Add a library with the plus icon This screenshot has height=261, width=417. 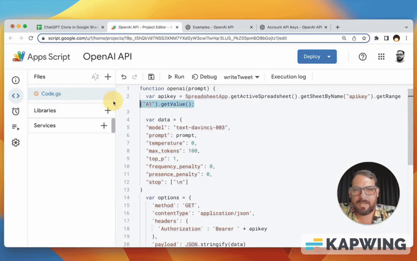point(108,111)
